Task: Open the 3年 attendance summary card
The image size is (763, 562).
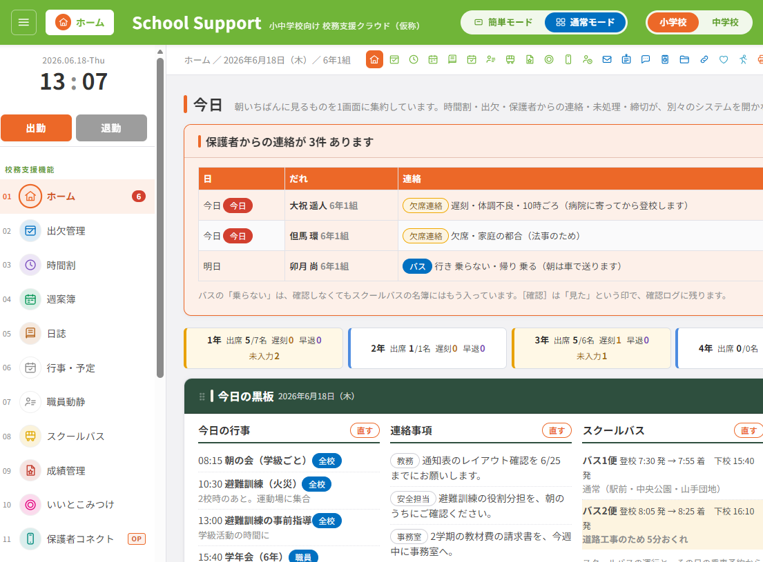Action: point(591,348)
